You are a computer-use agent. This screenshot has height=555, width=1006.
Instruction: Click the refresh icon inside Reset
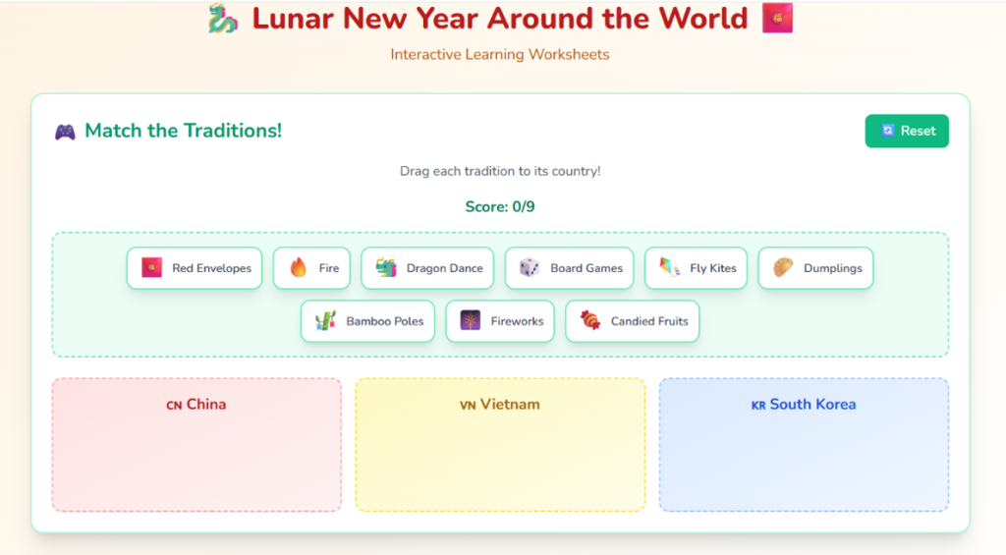pos(887,131)
